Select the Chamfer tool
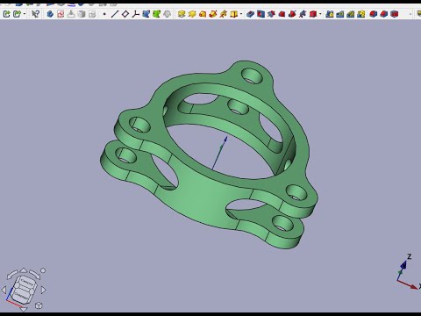Image resolution: width=421 pixels, height=316 pixels. pyautogui.click(x=384, y=14)
